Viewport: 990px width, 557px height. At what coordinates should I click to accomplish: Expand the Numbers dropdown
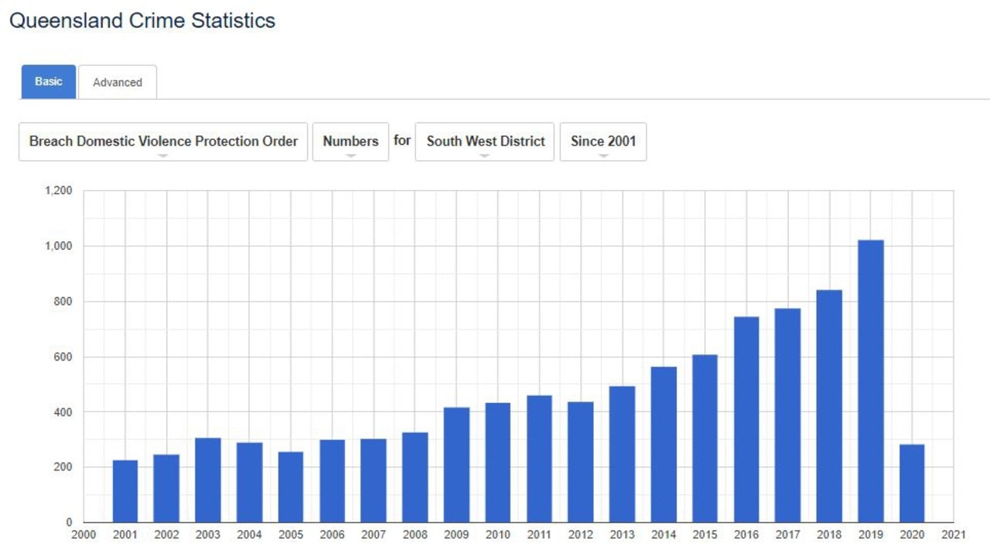350,142
